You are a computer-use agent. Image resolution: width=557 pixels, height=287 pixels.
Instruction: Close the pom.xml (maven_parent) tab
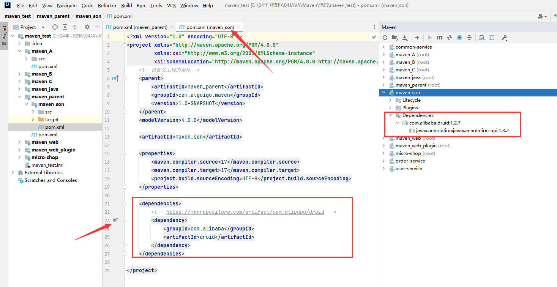(x=172, y=27)
